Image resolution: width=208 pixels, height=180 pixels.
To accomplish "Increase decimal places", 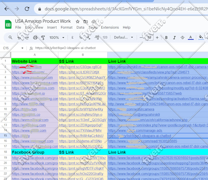I will (x=97, y=38).
